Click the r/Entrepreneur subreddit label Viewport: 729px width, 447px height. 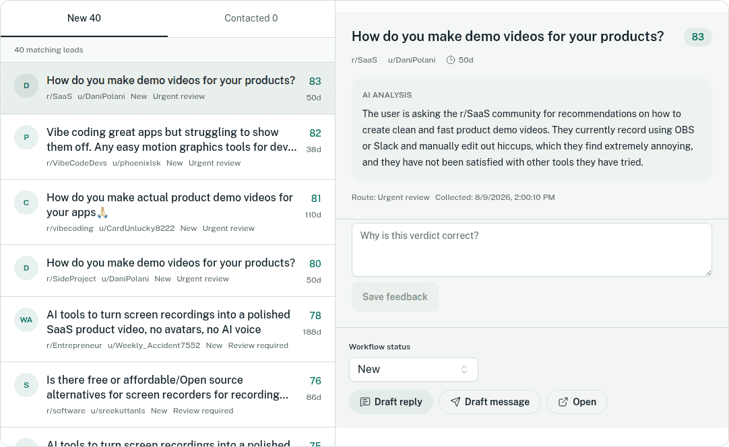coord(74,346)
